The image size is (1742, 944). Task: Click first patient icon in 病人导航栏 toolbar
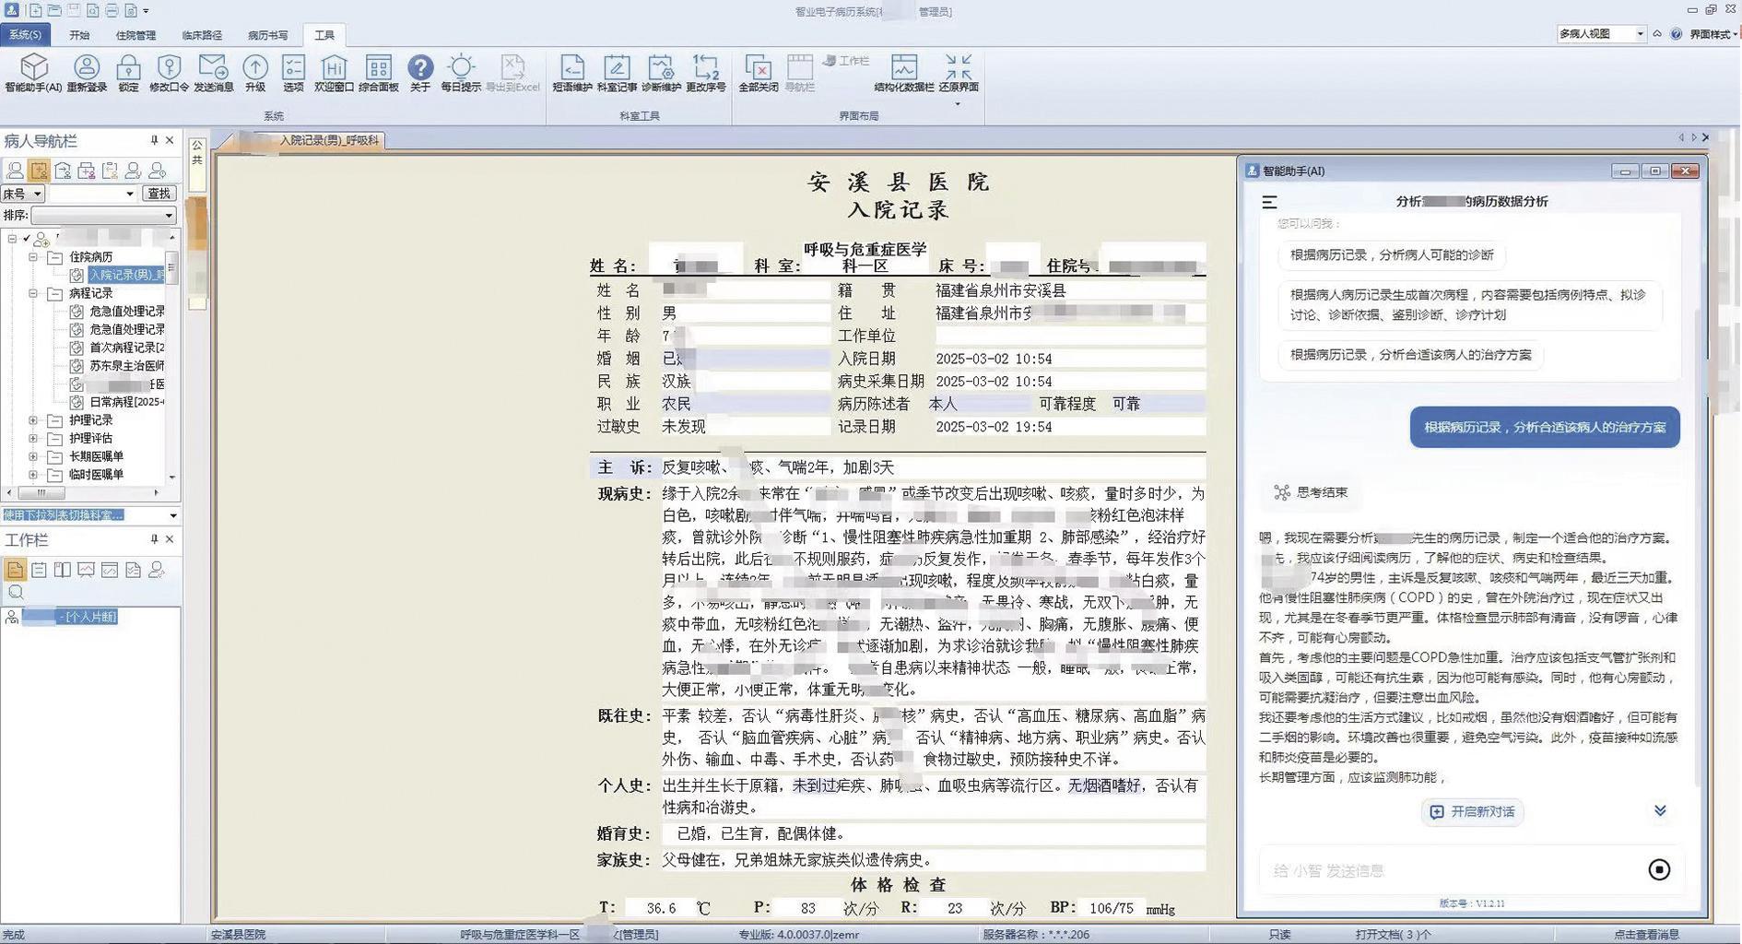coord(15,171)
